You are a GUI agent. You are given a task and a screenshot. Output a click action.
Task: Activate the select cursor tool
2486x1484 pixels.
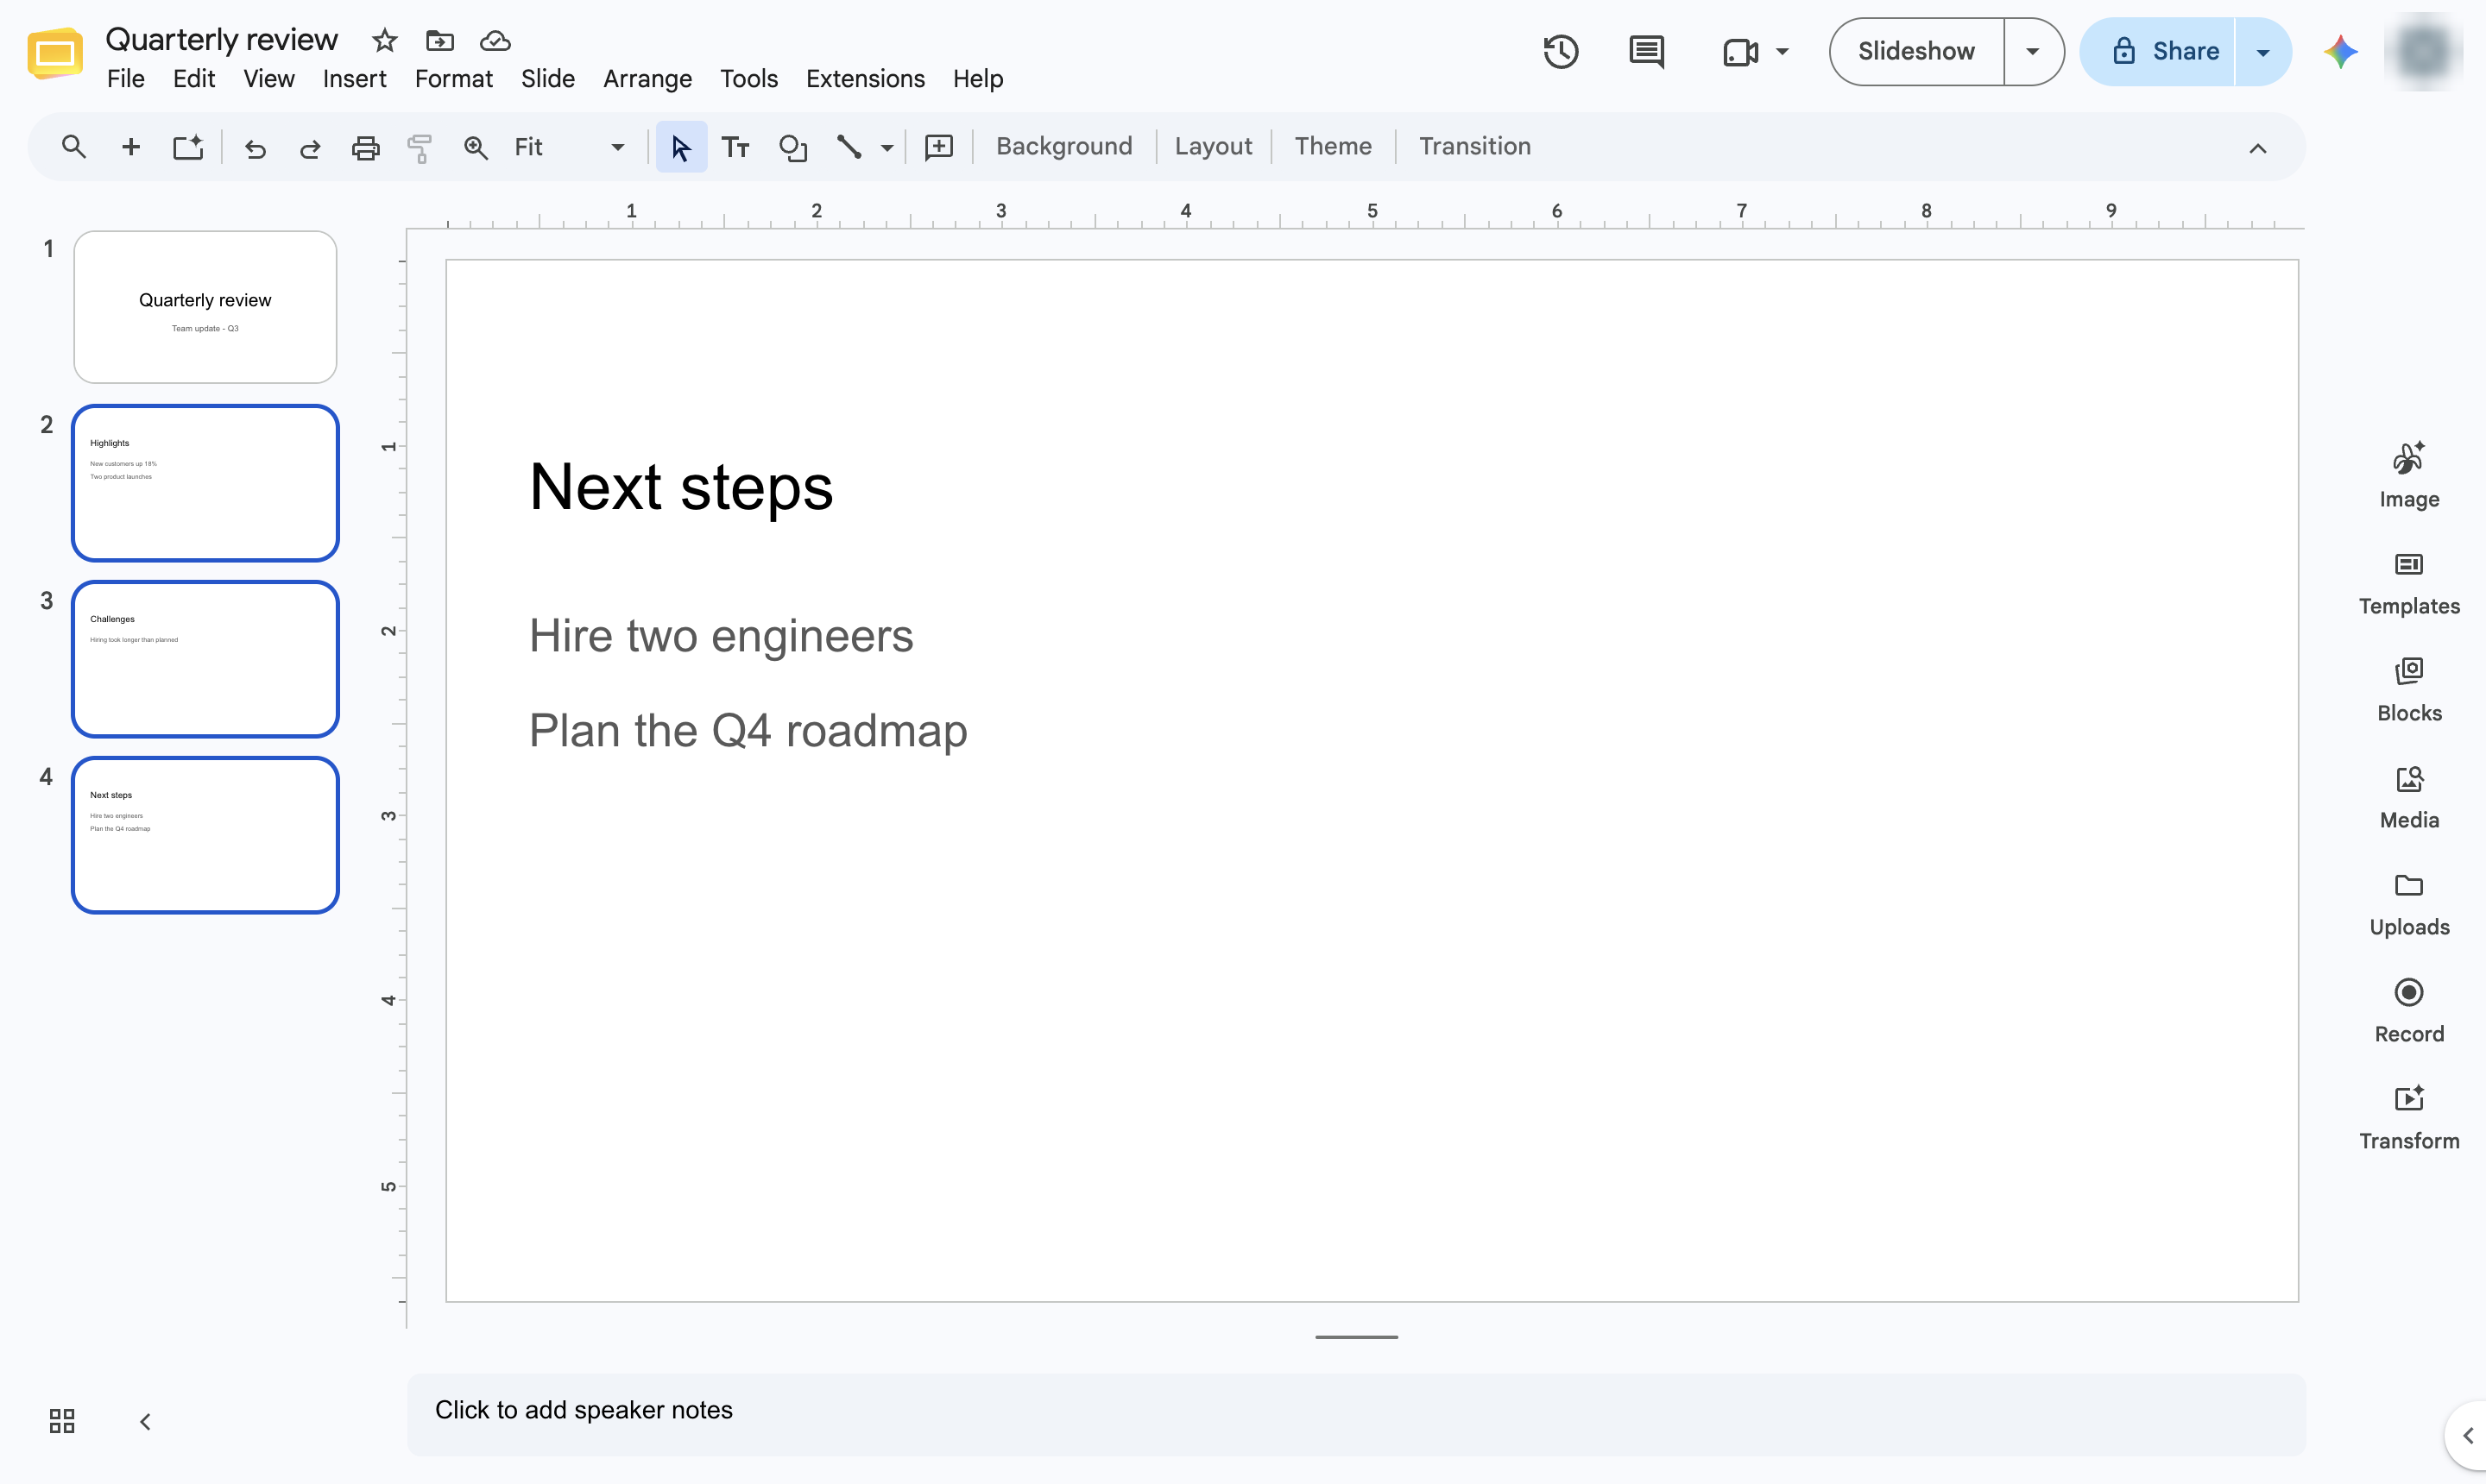[681, 147]
